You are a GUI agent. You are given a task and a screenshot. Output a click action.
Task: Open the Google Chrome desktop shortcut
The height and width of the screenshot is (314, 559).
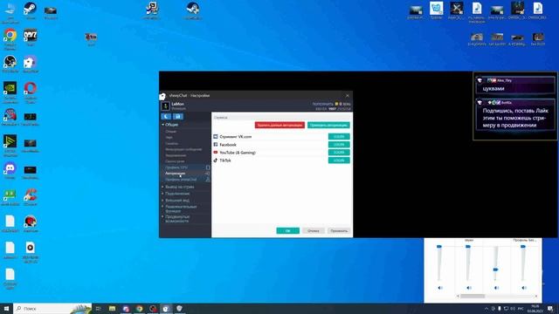(10, 39)
